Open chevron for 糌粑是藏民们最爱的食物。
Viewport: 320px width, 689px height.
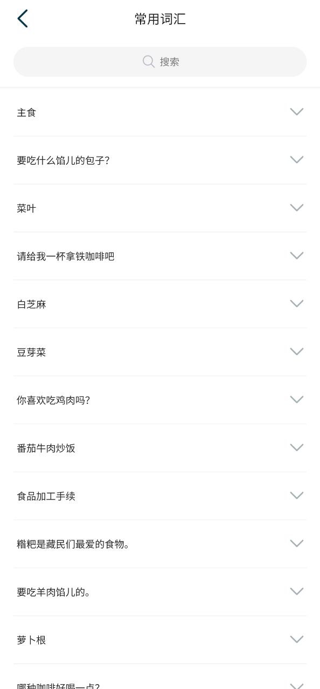(x=297, y=544)
